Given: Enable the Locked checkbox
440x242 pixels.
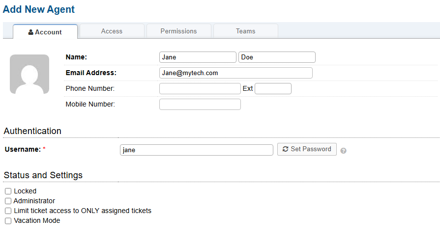Looking at the screenshot, I should [x=8, y=191].
